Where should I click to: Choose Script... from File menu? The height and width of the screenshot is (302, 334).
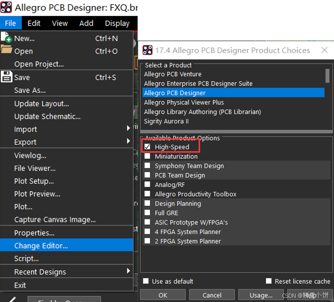(66, 258)
